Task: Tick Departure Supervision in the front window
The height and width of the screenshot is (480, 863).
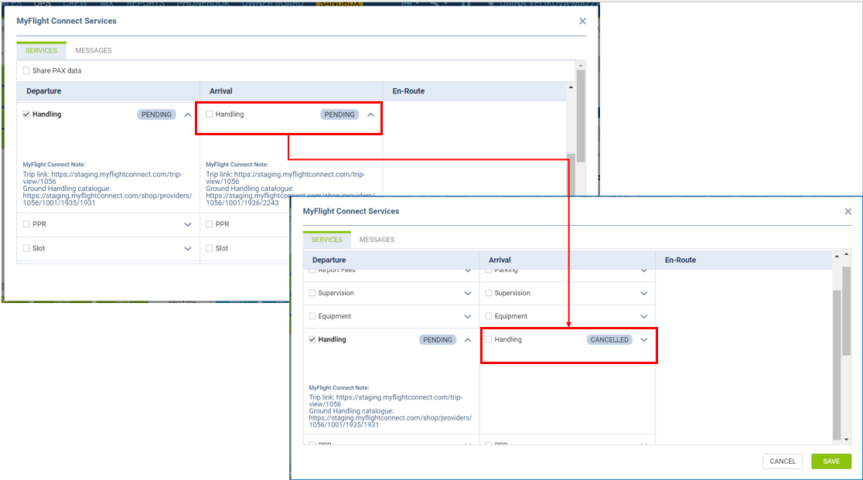Action: pyautogui.click(x=312, y=293)
